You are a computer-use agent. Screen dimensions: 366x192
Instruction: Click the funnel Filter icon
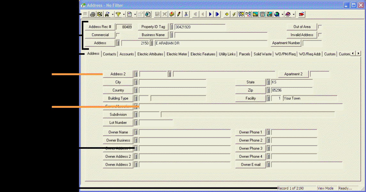coord(118,14)
